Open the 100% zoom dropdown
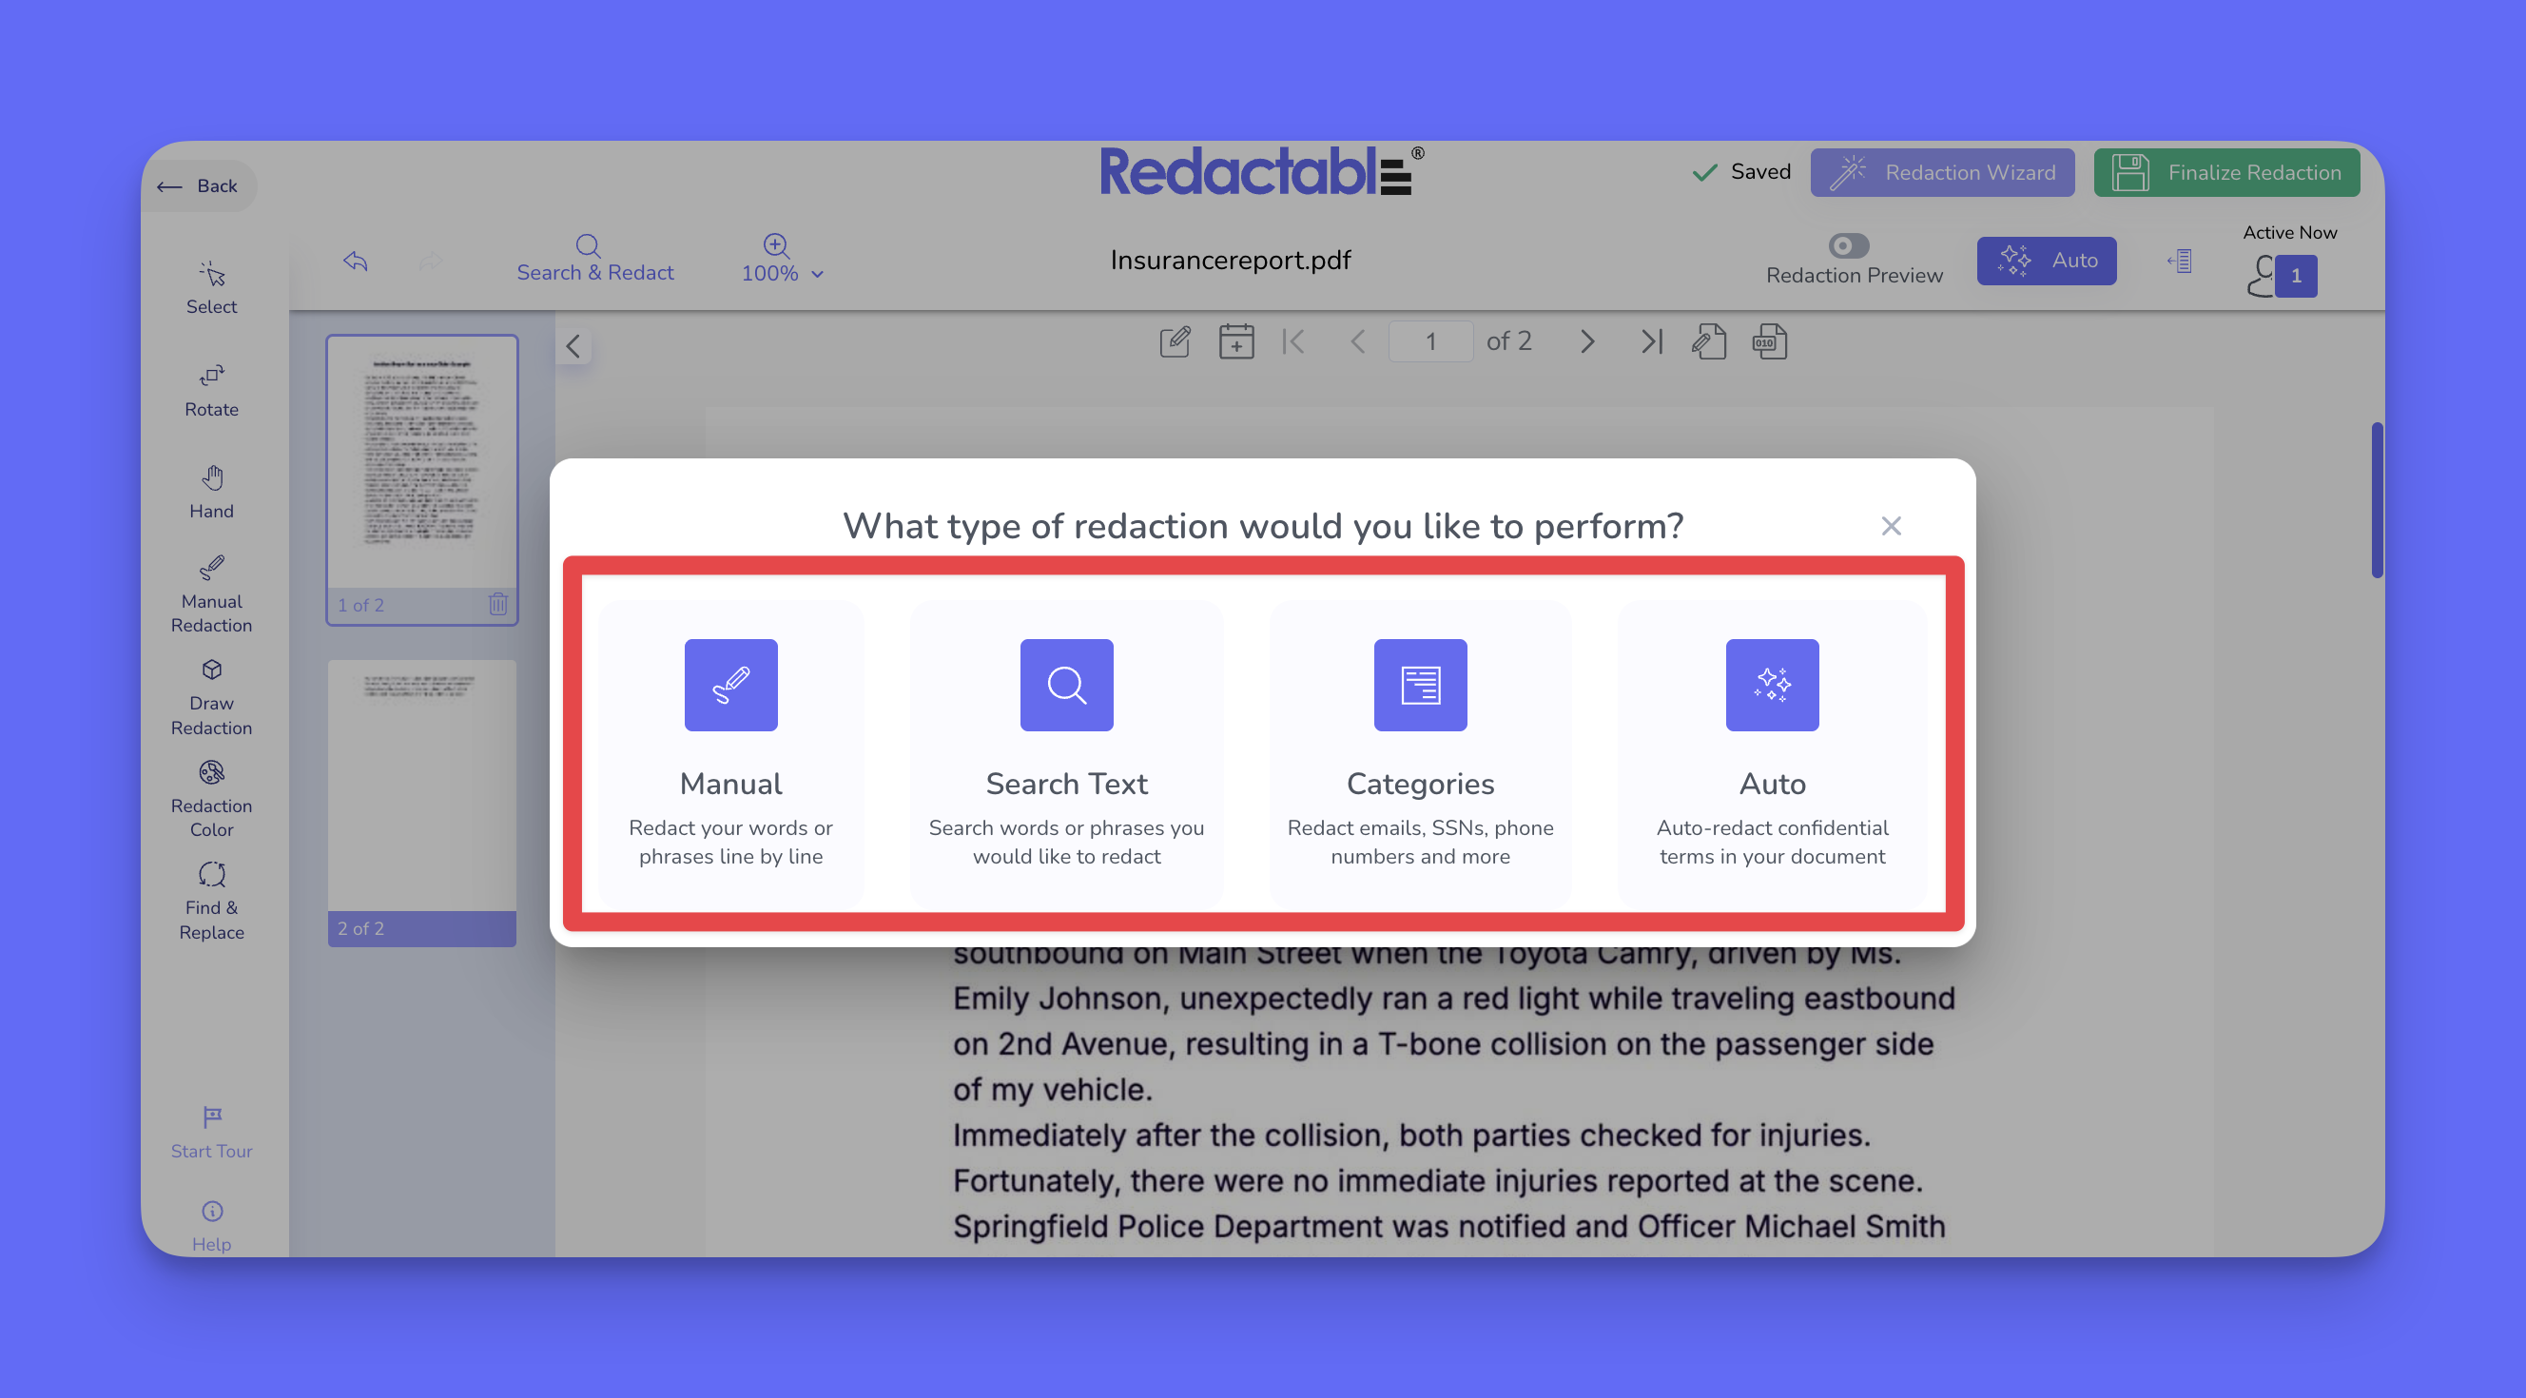 point(782,273)
